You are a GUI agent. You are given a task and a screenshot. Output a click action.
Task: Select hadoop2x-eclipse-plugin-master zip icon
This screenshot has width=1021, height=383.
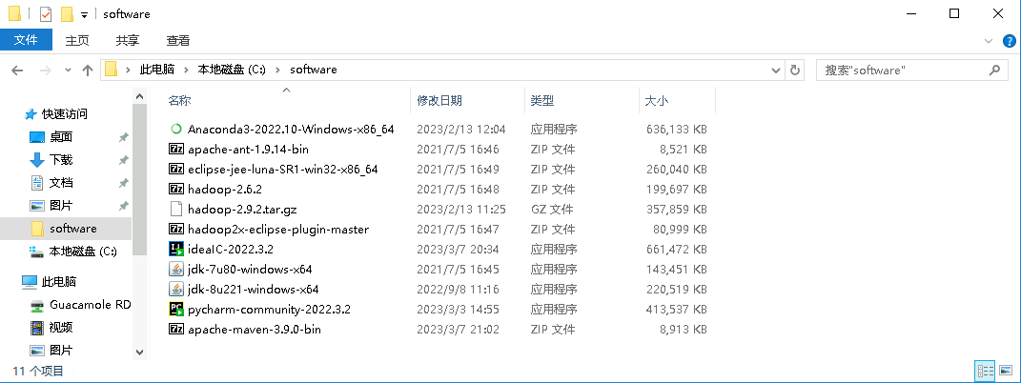[x=175, y=229]
